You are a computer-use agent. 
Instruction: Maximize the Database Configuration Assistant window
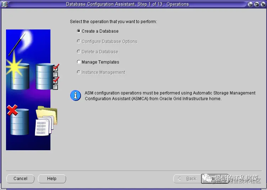coord(257,4)
